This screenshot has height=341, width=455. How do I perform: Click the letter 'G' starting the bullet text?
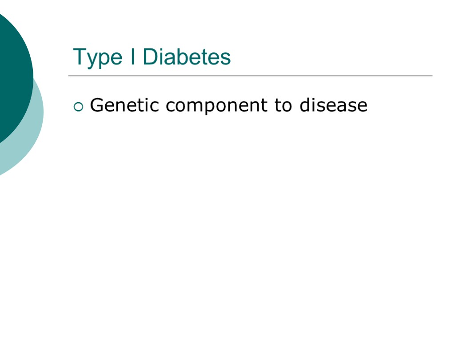[96, 106]
